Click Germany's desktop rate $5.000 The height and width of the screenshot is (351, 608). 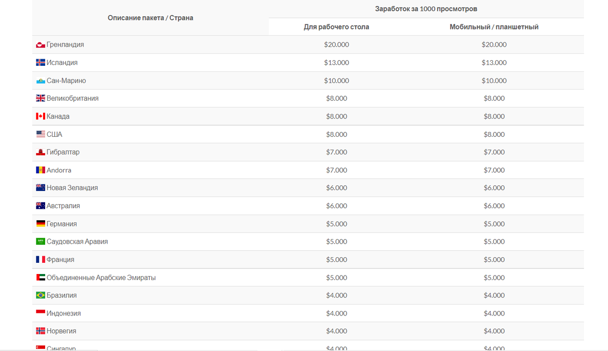coord(336,224)
